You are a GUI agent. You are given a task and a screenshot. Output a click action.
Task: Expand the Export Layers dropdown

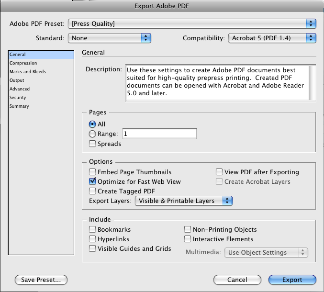(x=184, y=201)
